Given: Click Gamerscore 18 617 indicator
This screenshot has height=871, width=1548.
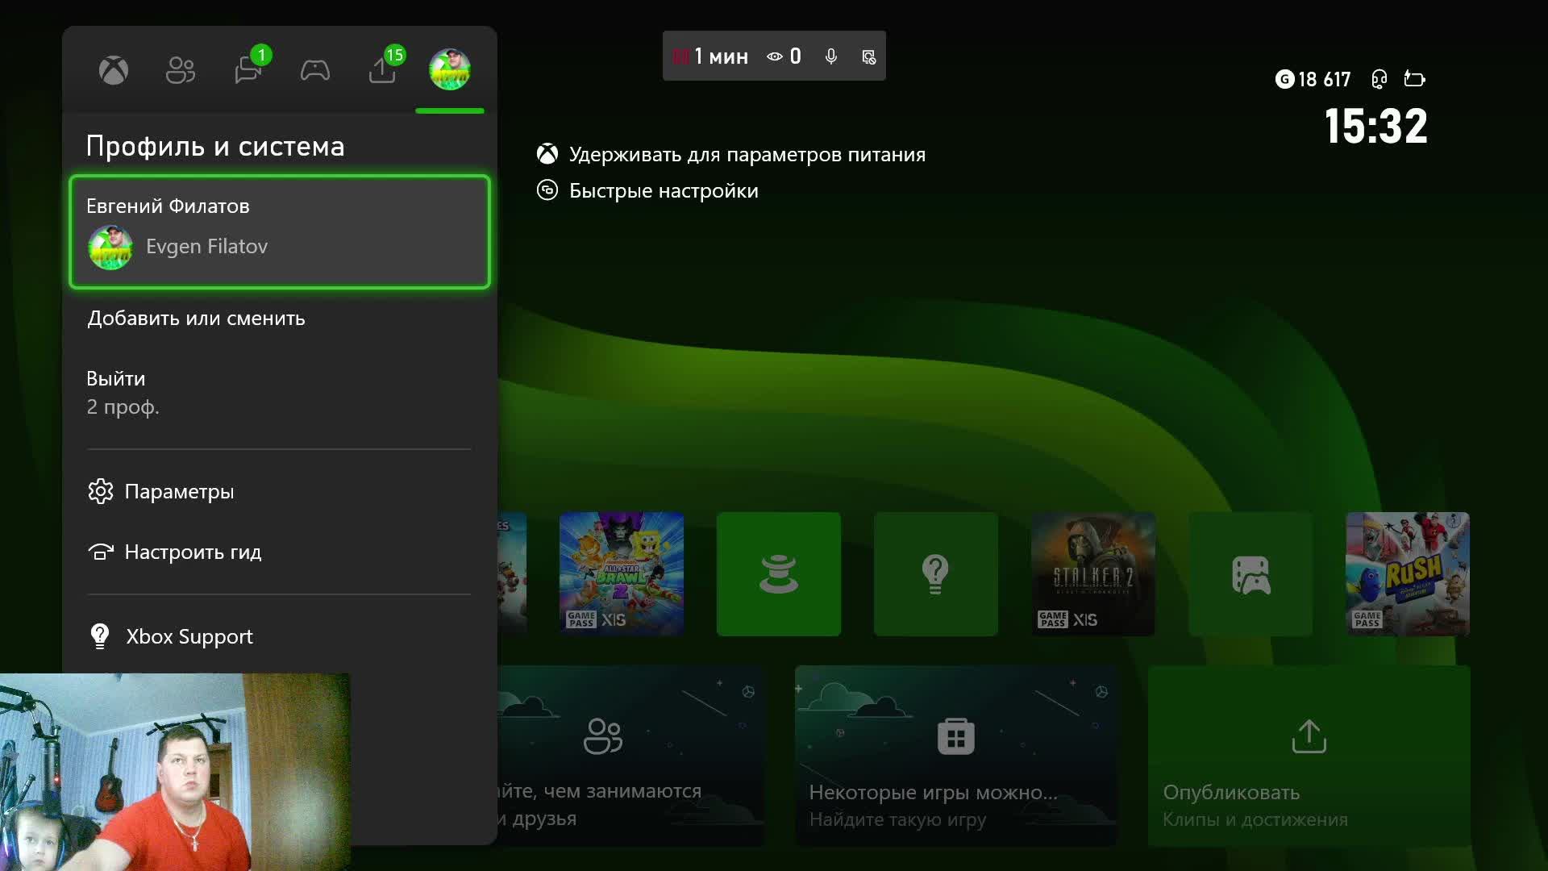Looking at the screenshot, I should click(x=1313, y=79).
